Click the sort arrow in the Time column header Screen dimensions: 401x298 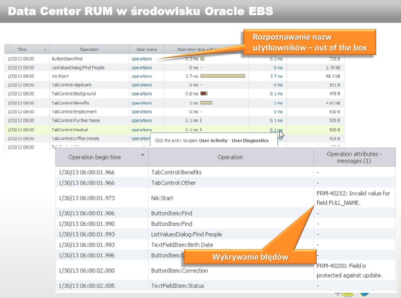[45, 50]
